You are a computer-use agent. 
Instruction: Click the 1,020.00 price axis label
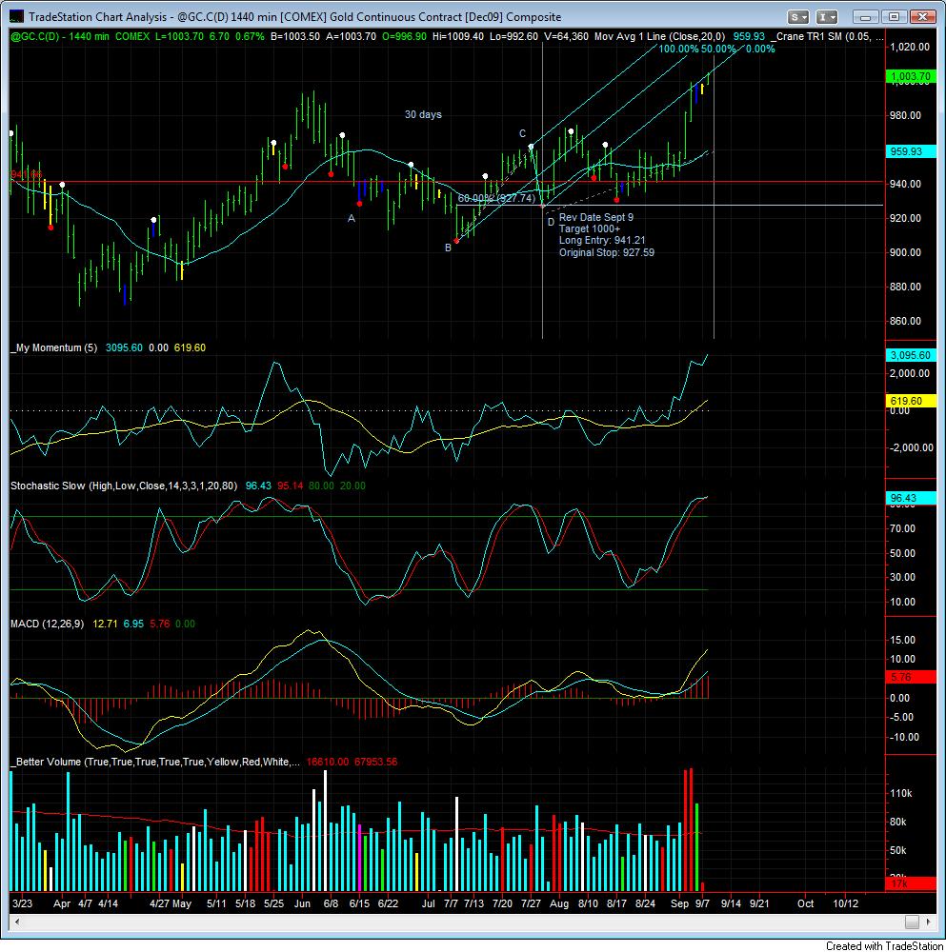(x=910, y=47)
